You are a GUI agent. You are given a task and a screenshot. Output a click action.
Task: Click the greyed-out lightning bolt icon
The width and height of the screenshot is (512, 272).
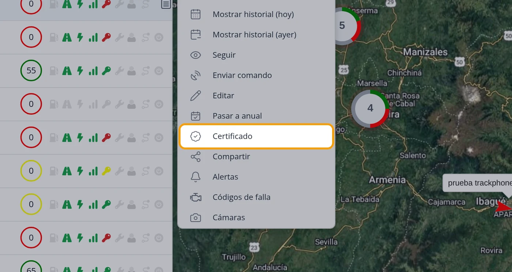(x=80, y=104)
